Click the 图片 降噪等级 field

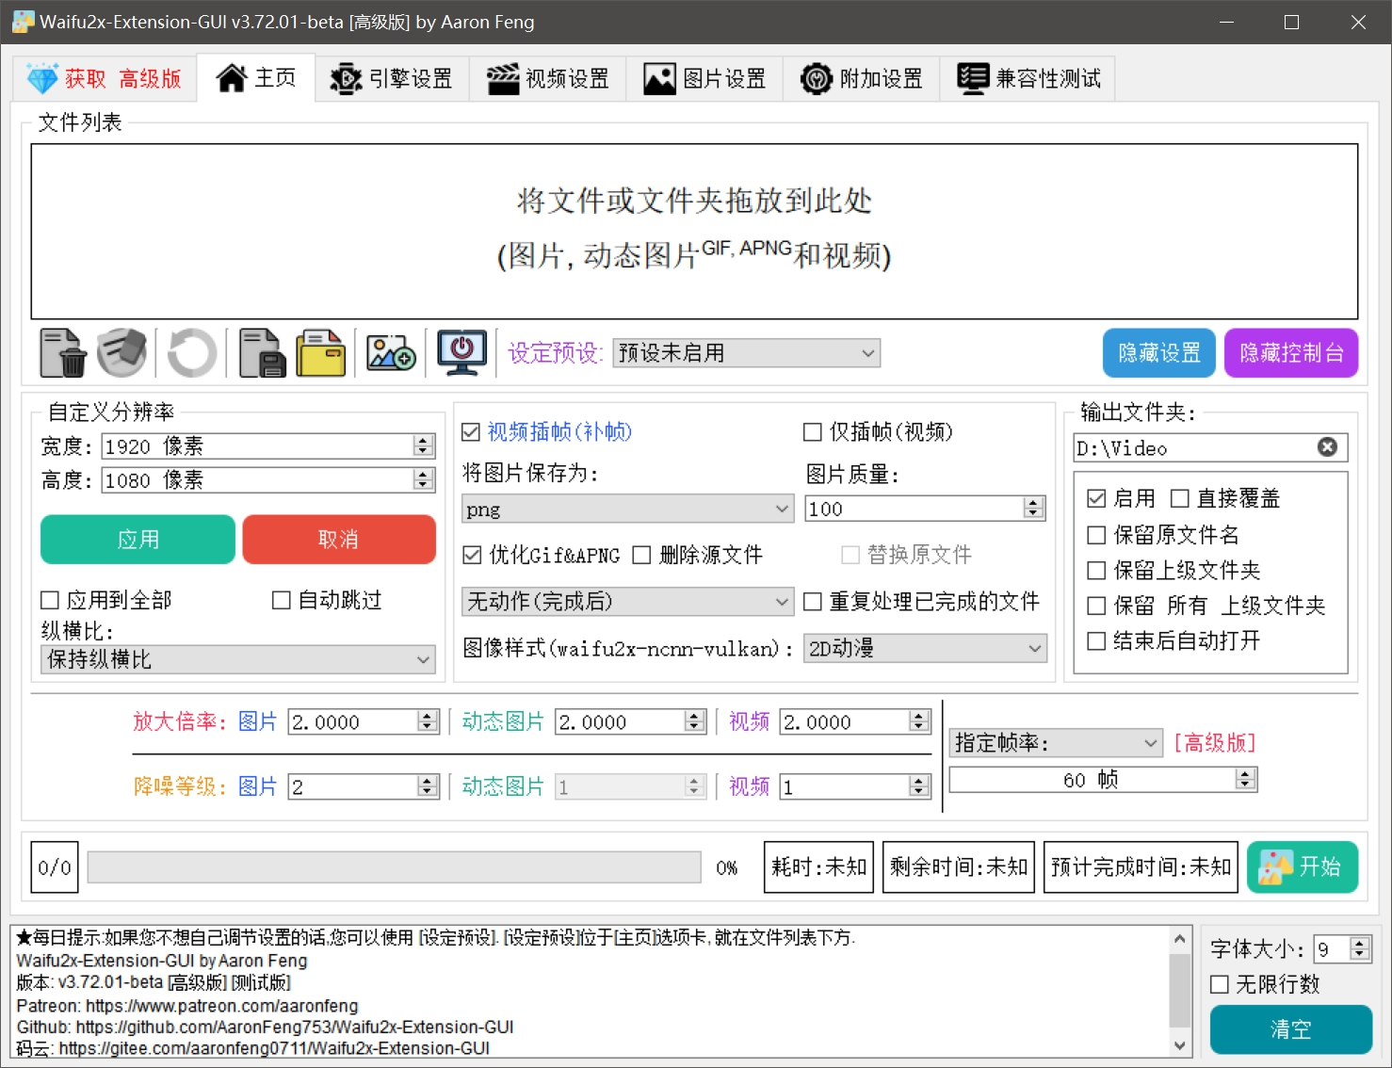[364, 786]
